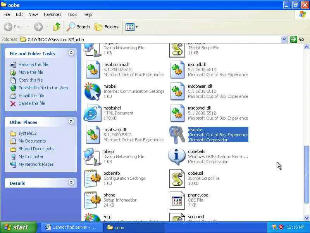Screen dimensions: 310x233
Task: Click Copy this file
Action: [x=31, y=80]
